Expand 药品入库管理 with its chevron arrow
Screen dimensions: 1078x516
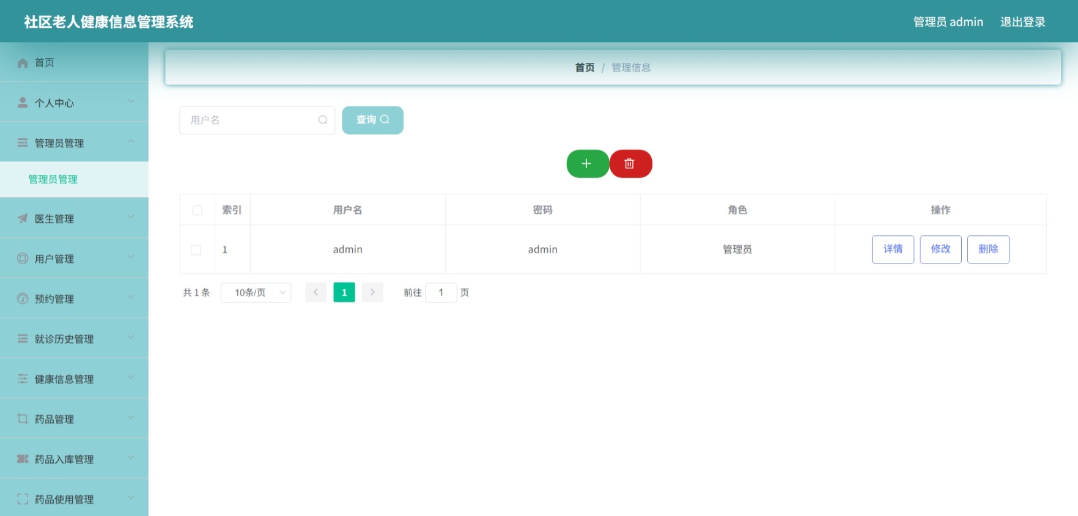(131, 457)
